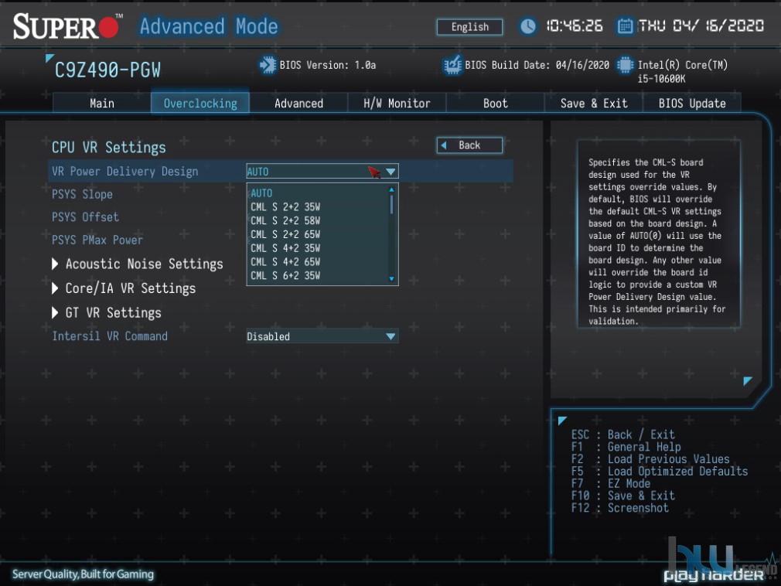This screenshot has height=586, width=781.
Task: Choose CML S 2+2 35W option
Action: (285, 207)
